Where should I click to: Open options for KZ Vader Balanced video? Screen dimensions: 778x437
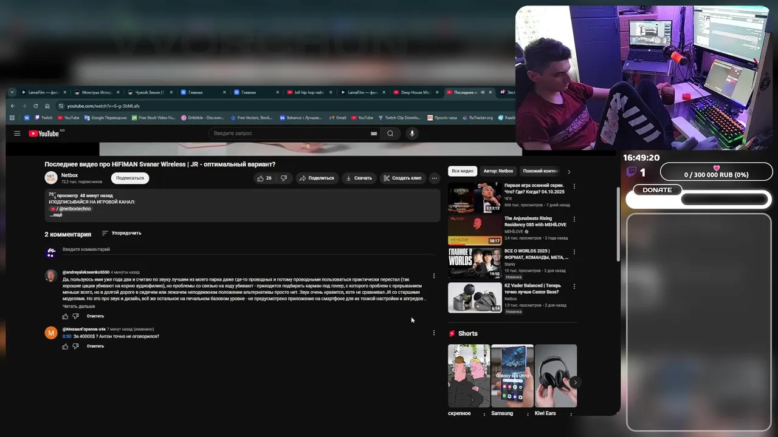point(574,287)
